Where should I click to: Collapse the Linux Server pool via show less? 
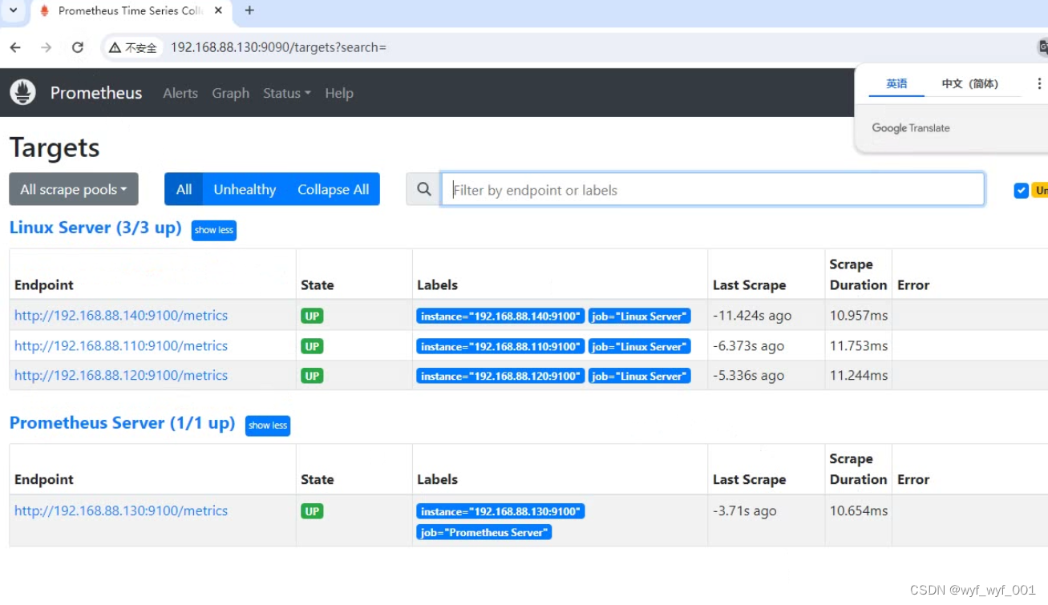point(214,230)
